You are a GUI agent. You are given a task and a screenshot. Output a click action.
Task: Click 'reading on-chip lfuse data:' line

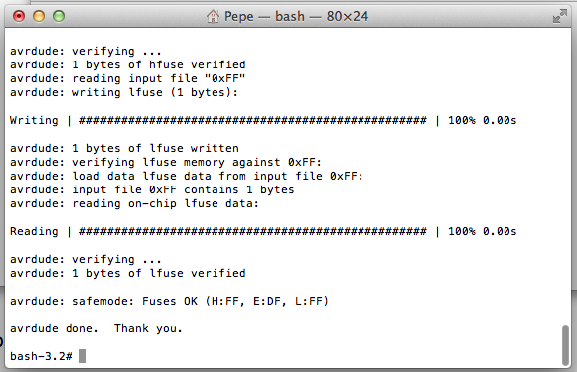(134, 203)
